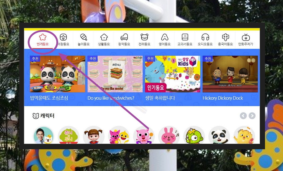Open the 놀이동요 microphone tab
This screenshot has width=283, height=171.
tap(84, 40)
